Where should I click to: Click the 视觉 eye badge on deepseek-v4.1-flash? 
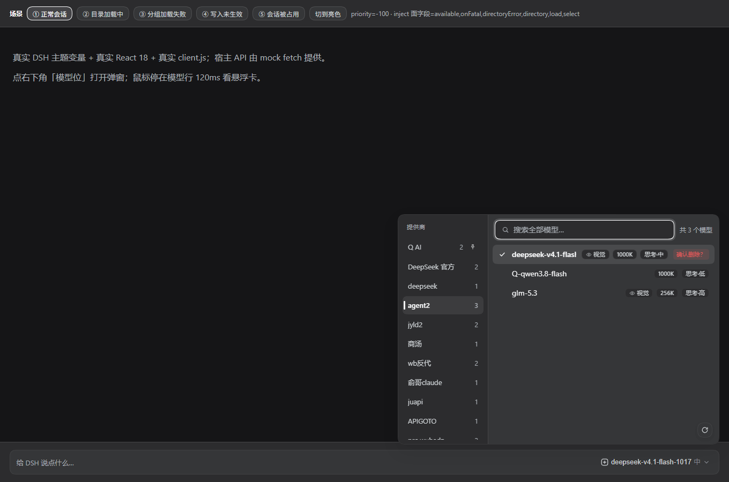(596, 254)
